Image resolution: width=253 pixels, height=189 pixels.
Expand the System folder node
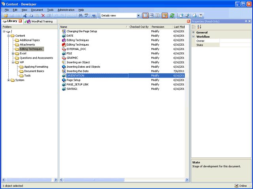pyautogui.click(x=9, y=80)
